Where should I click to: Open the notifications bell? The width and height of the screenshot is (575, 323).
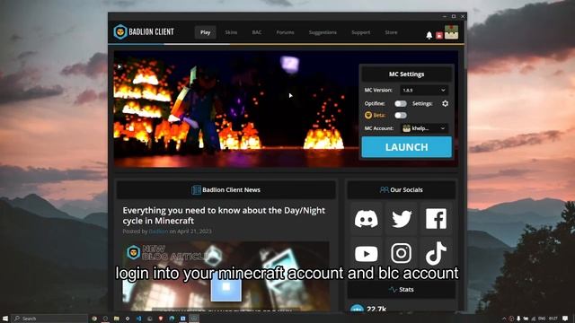click(x=429, y=35)
